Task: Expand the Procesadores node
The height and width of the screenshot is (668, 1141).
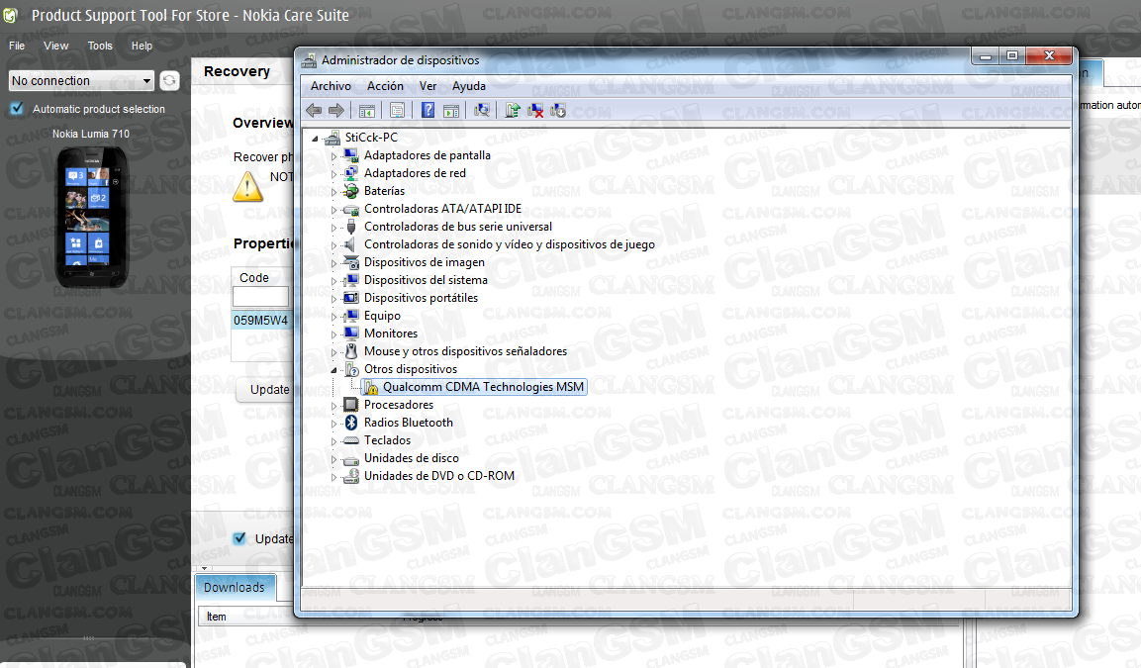Action: click(x=334, y=406)
